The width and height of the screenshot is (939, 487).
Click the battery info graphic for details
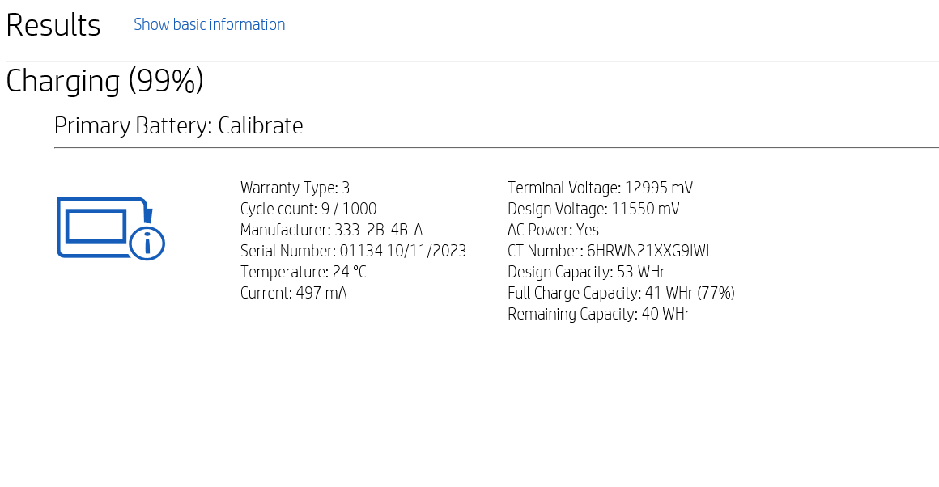tap(109, 227)
